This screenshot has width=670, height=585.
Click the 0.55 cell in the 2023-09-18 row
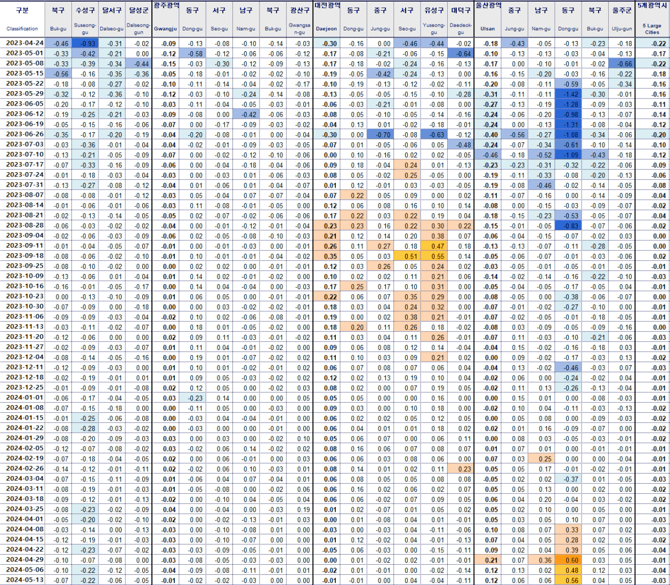click(434, 256)
